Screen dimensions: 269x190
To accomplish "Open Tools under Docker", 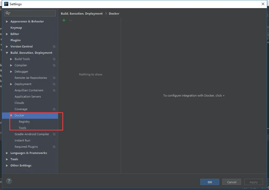I will (x=22, y=128).
